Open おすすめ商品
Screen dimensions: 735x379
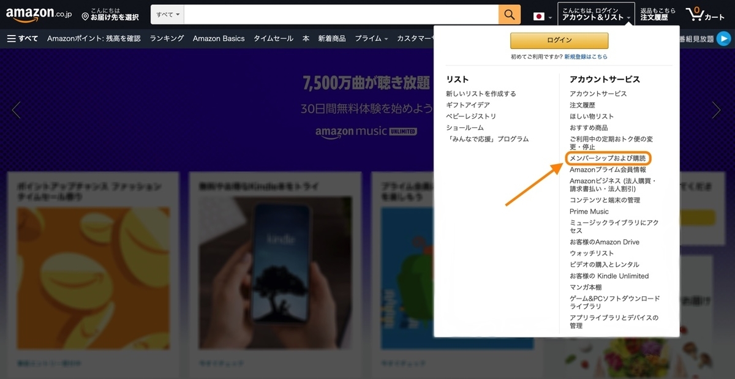coord(589,128)
